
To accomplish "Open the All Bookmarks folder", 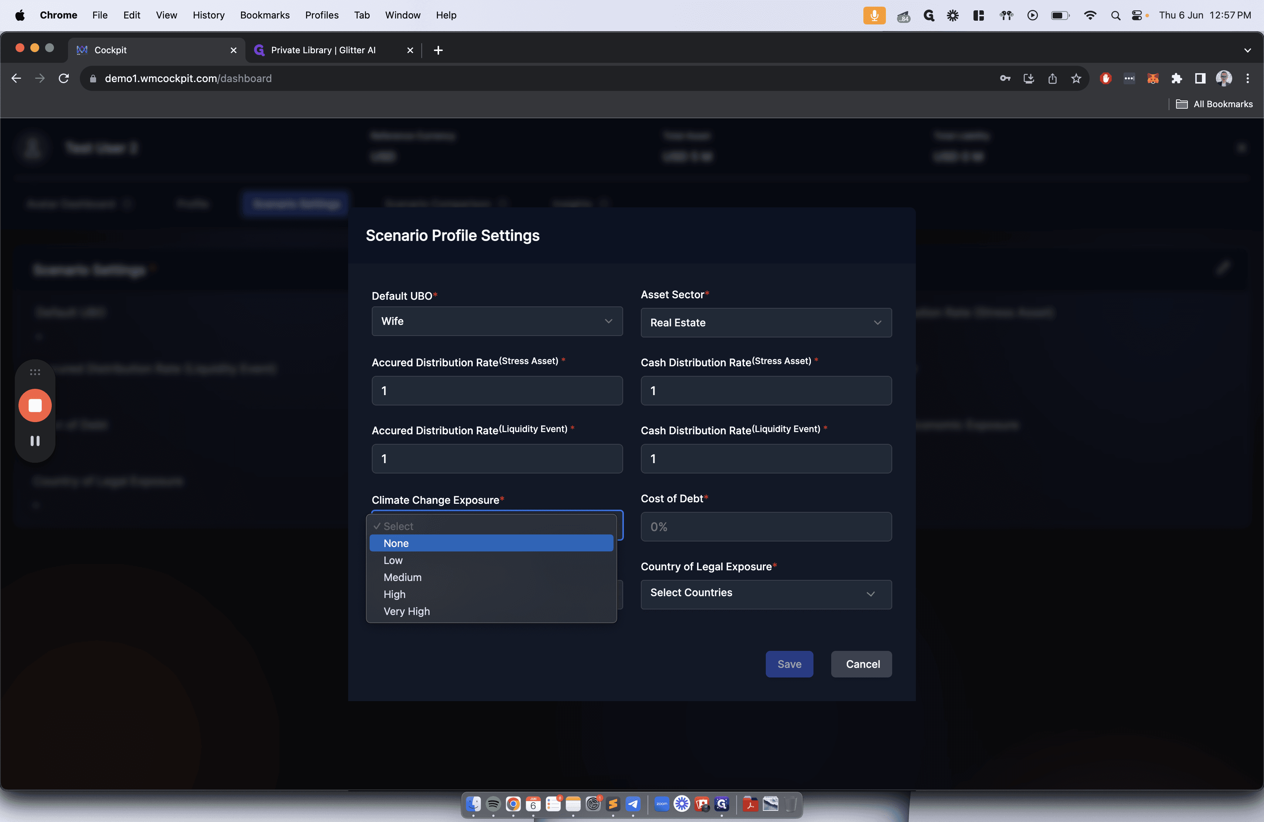I will pyautogui.click(x=1214, y=104).
